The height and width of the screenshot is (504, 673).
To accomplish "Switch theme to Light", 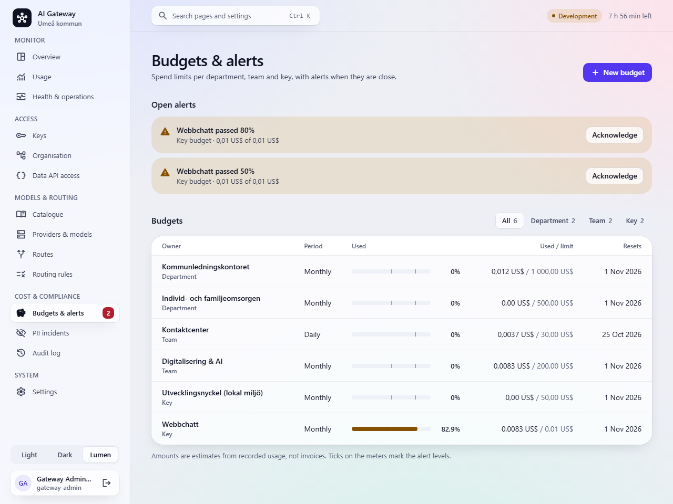I will [29, 455].
